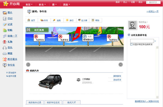Select the 拉力赛 rally tab

pyautogui.click(x=83, y=20)
